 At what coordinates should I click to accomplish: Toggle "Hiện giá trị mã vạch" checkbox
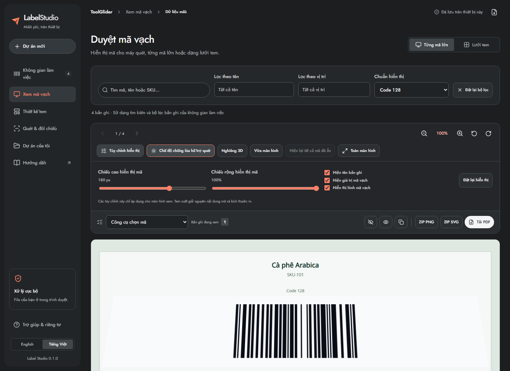[x=327, y=180]
